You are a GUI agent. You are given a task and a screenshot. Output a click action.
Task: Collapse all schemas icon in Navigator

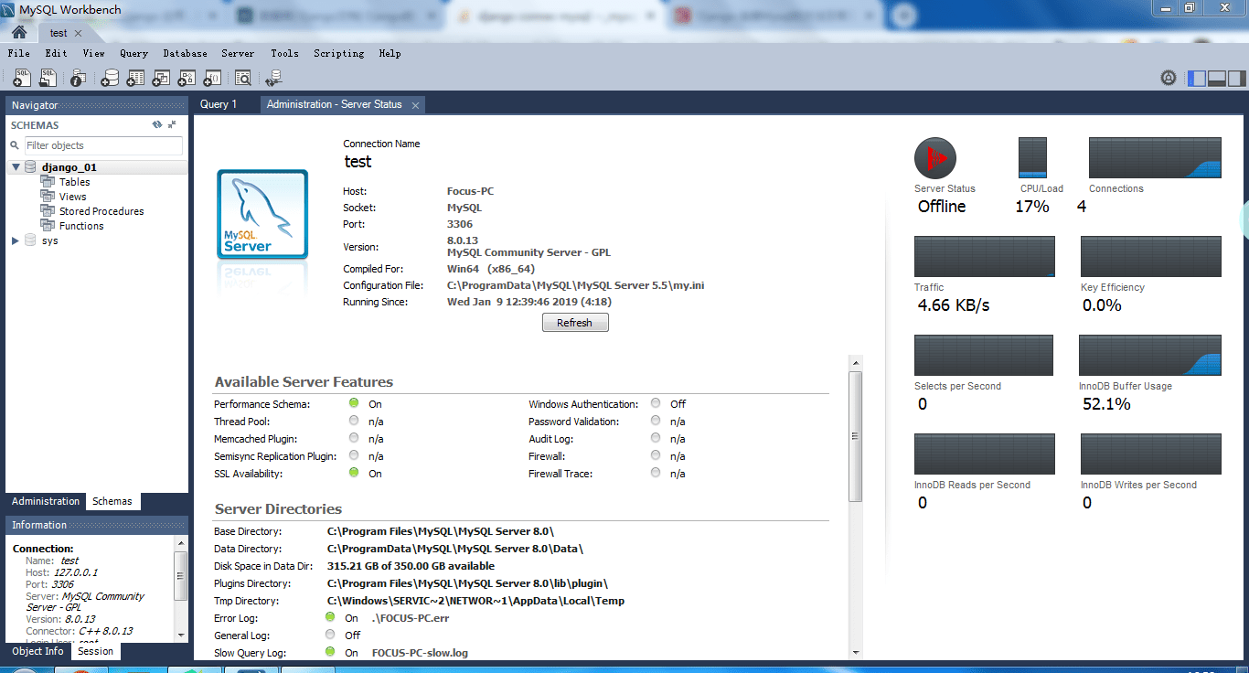(172, 124)
